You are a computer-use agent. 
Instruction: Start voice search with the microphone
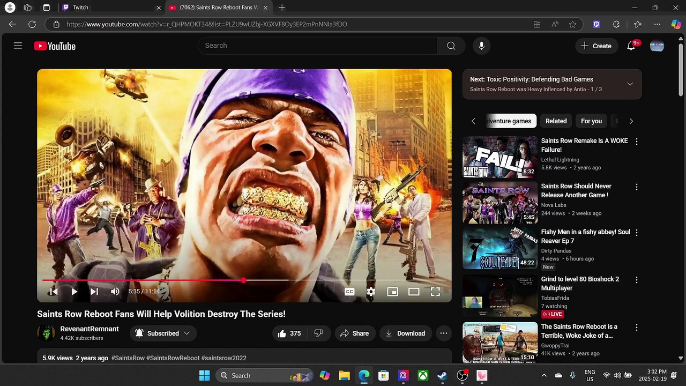[481, 46]
